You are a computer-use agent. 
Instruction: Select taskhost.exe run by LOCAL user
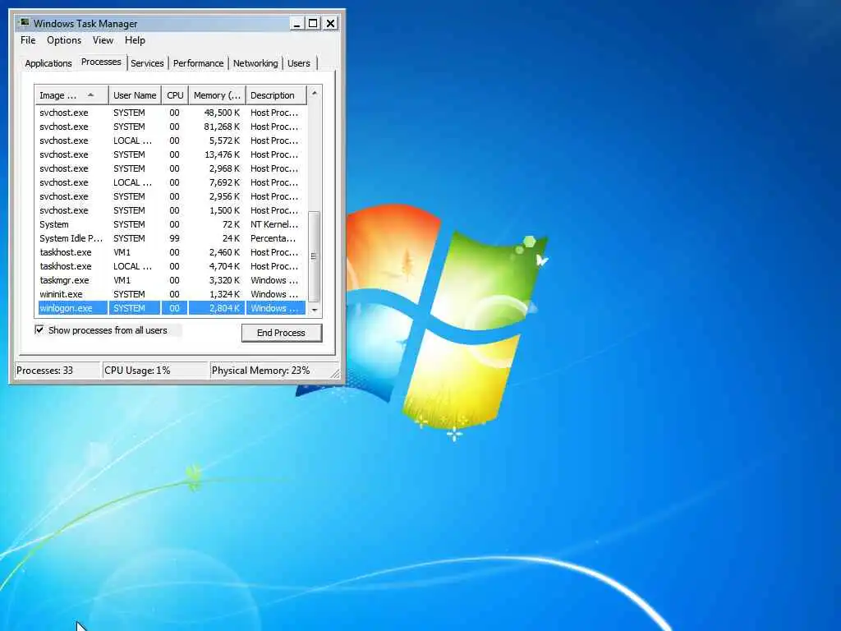click(x=172, y=266)
